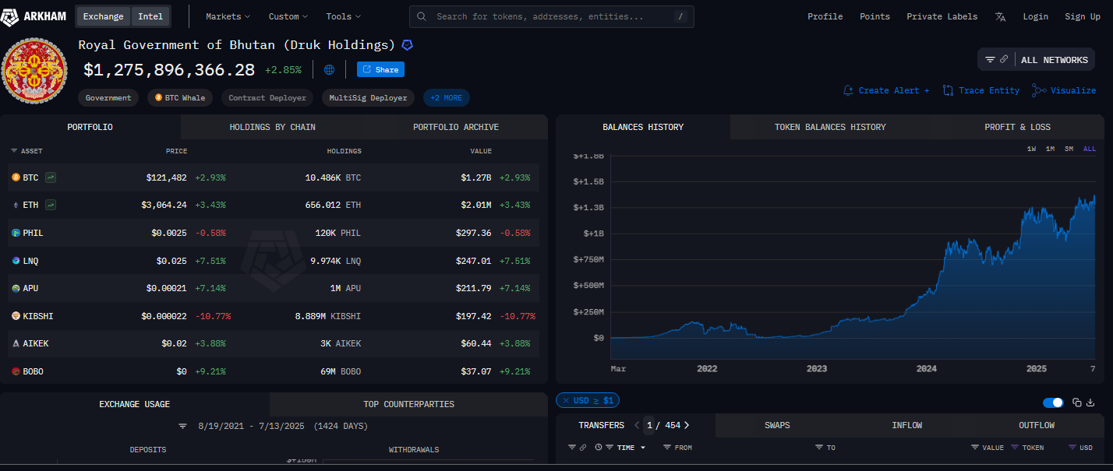Click Create Alert + link
Image resolution: width=1113 pixels, height=471 pixels.
pyautogui.click(x=886, y=90)
